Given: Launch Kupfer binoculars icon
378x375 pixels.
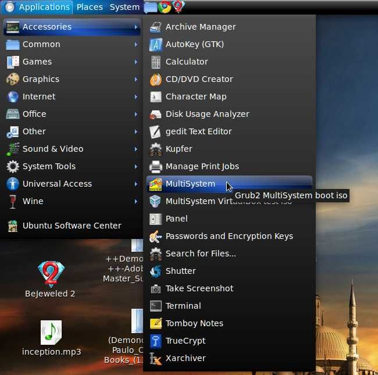Looking at the screenshot, I should [156, 149].
